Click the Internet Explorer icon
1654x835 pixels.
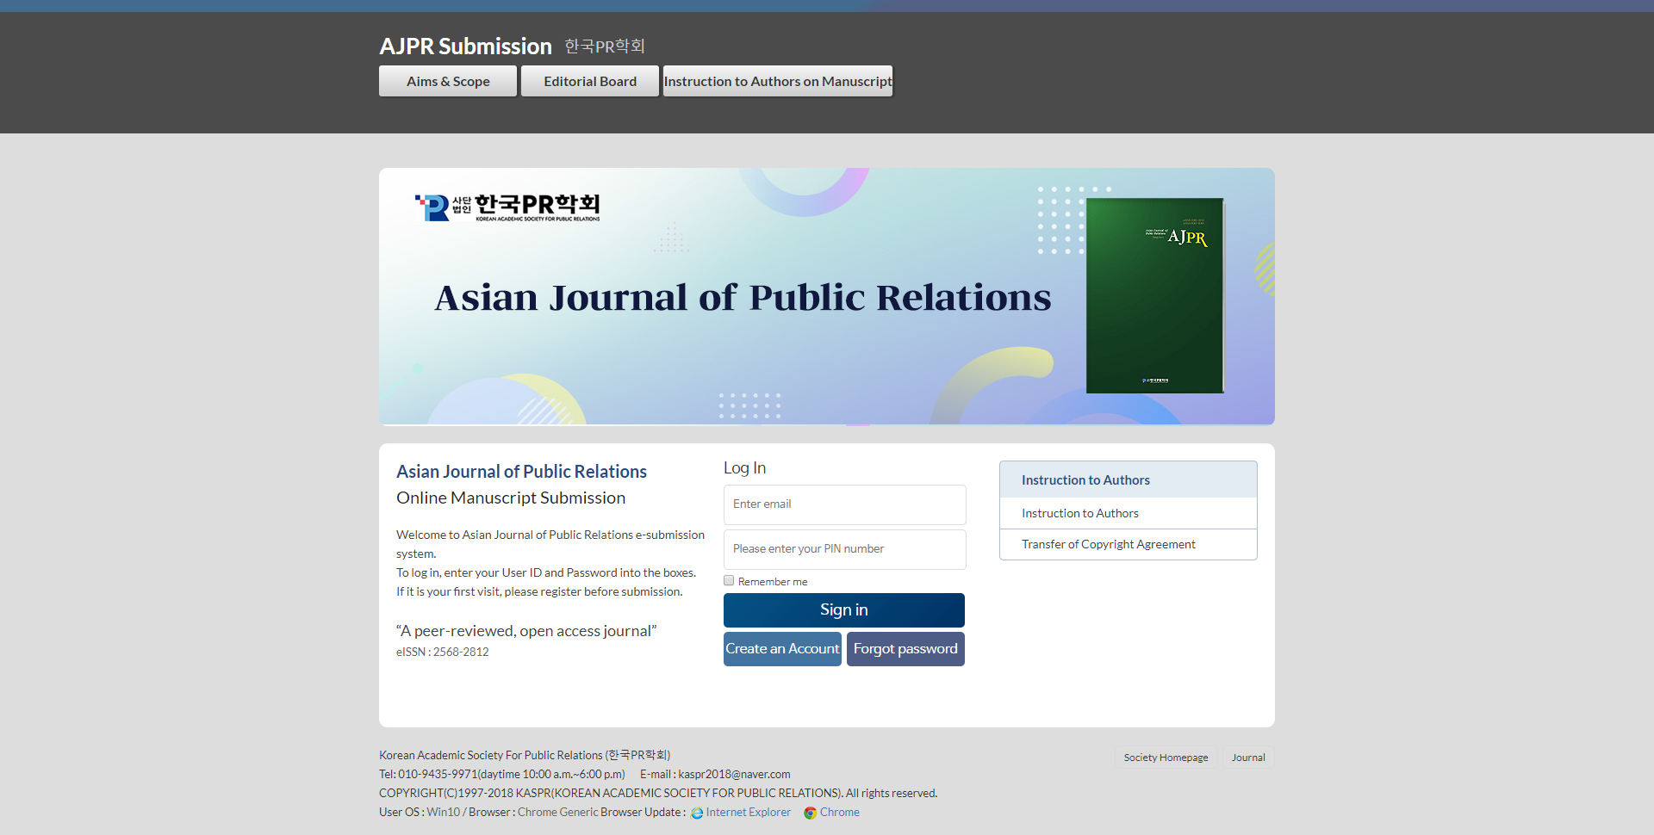tap(697, 813)
